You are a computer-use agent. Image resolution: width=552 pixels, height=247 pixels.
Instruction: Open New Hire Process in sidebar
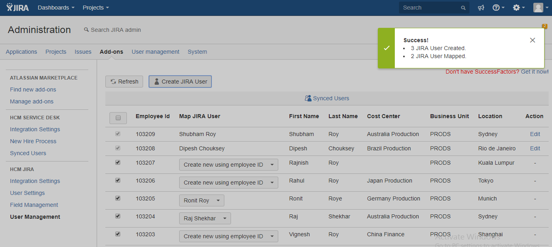tap(33, 141)
